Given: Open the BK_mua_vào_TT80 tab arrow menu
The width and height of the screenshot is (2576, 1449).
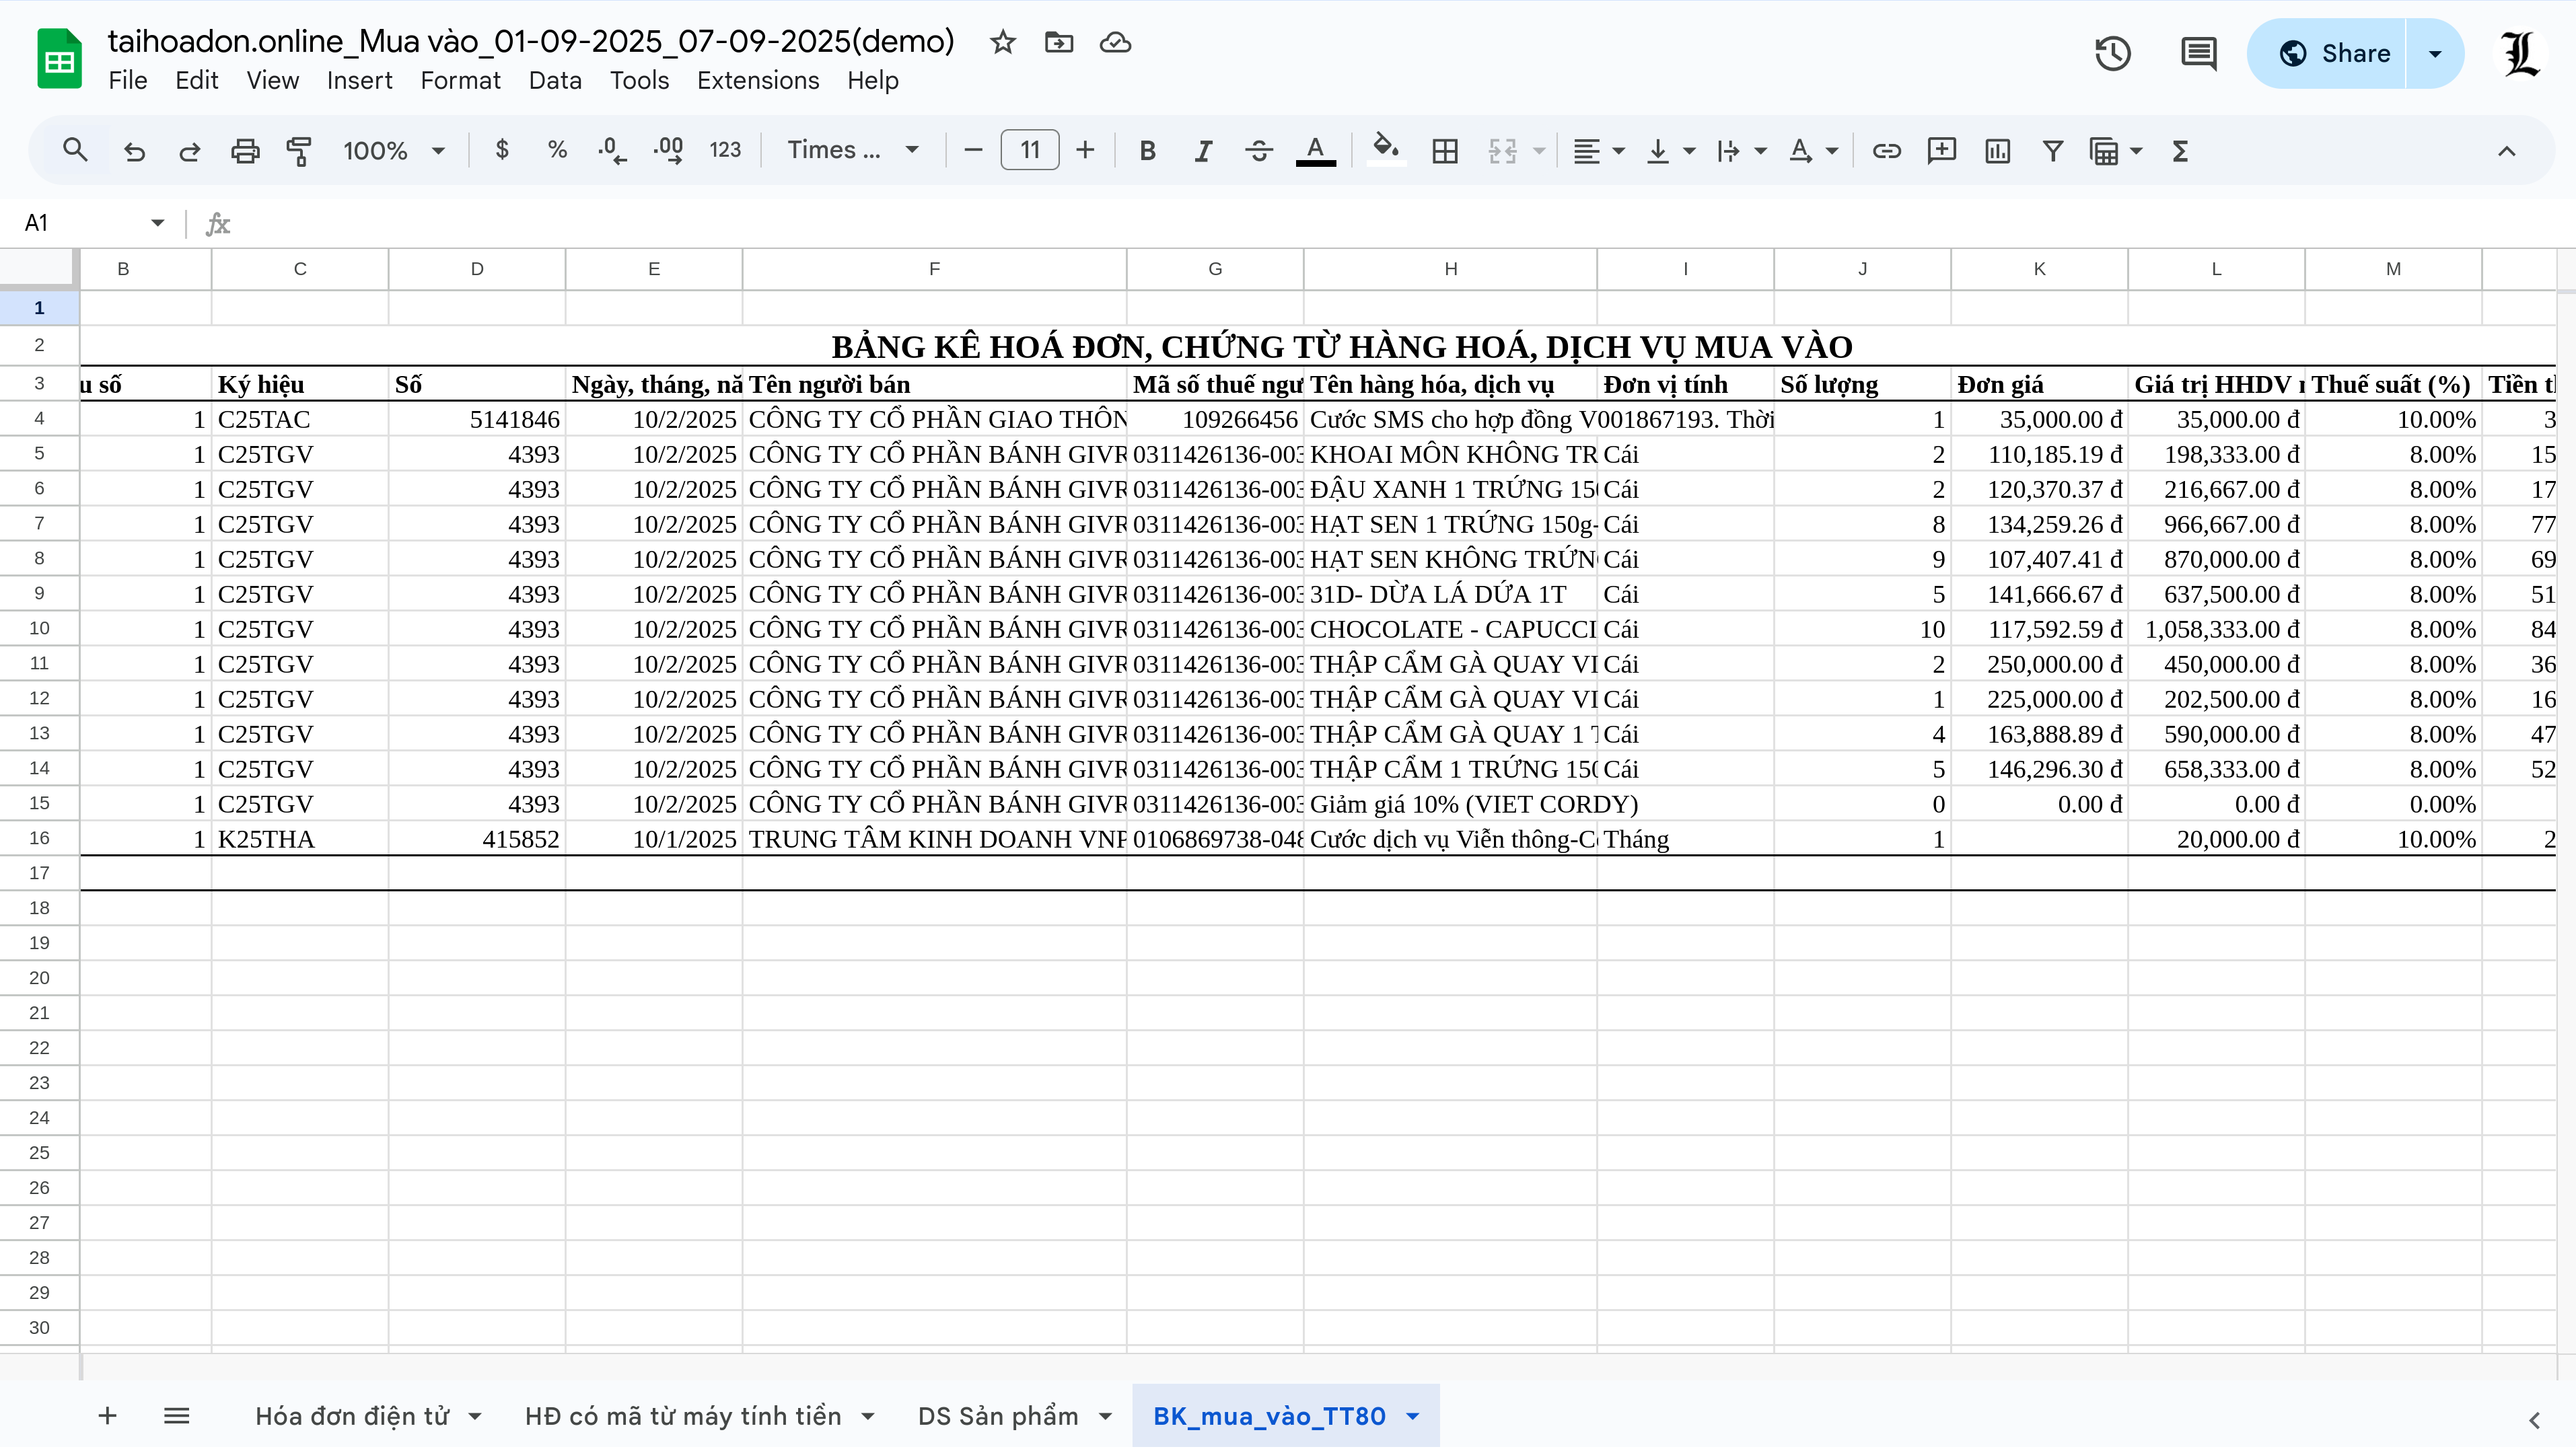Looking at the screenshot, I should [1413, 1416].
